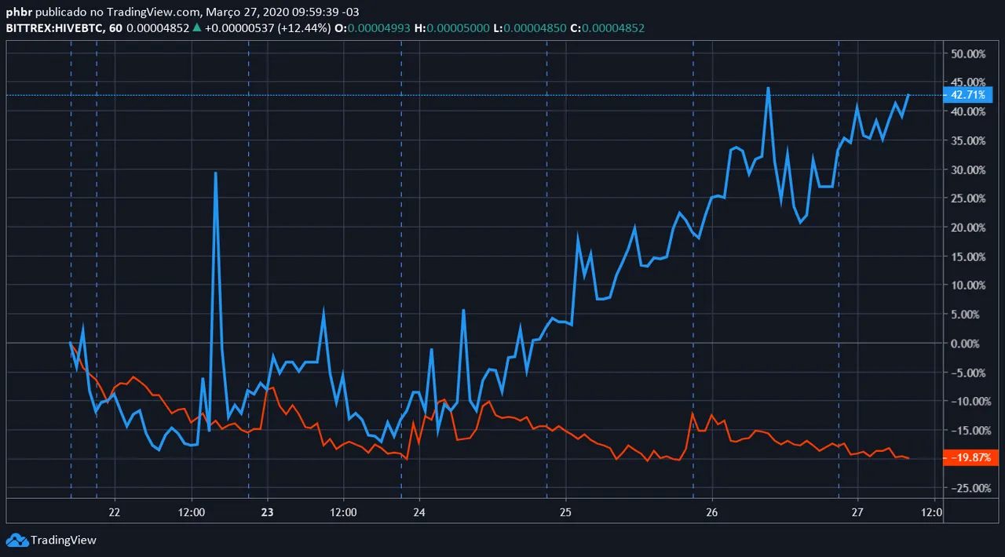Click the 25 date label on time axis
Image resolution: width=1005 pixels, height=557 pixels.
pyautogui.click(x=565, y=511)
